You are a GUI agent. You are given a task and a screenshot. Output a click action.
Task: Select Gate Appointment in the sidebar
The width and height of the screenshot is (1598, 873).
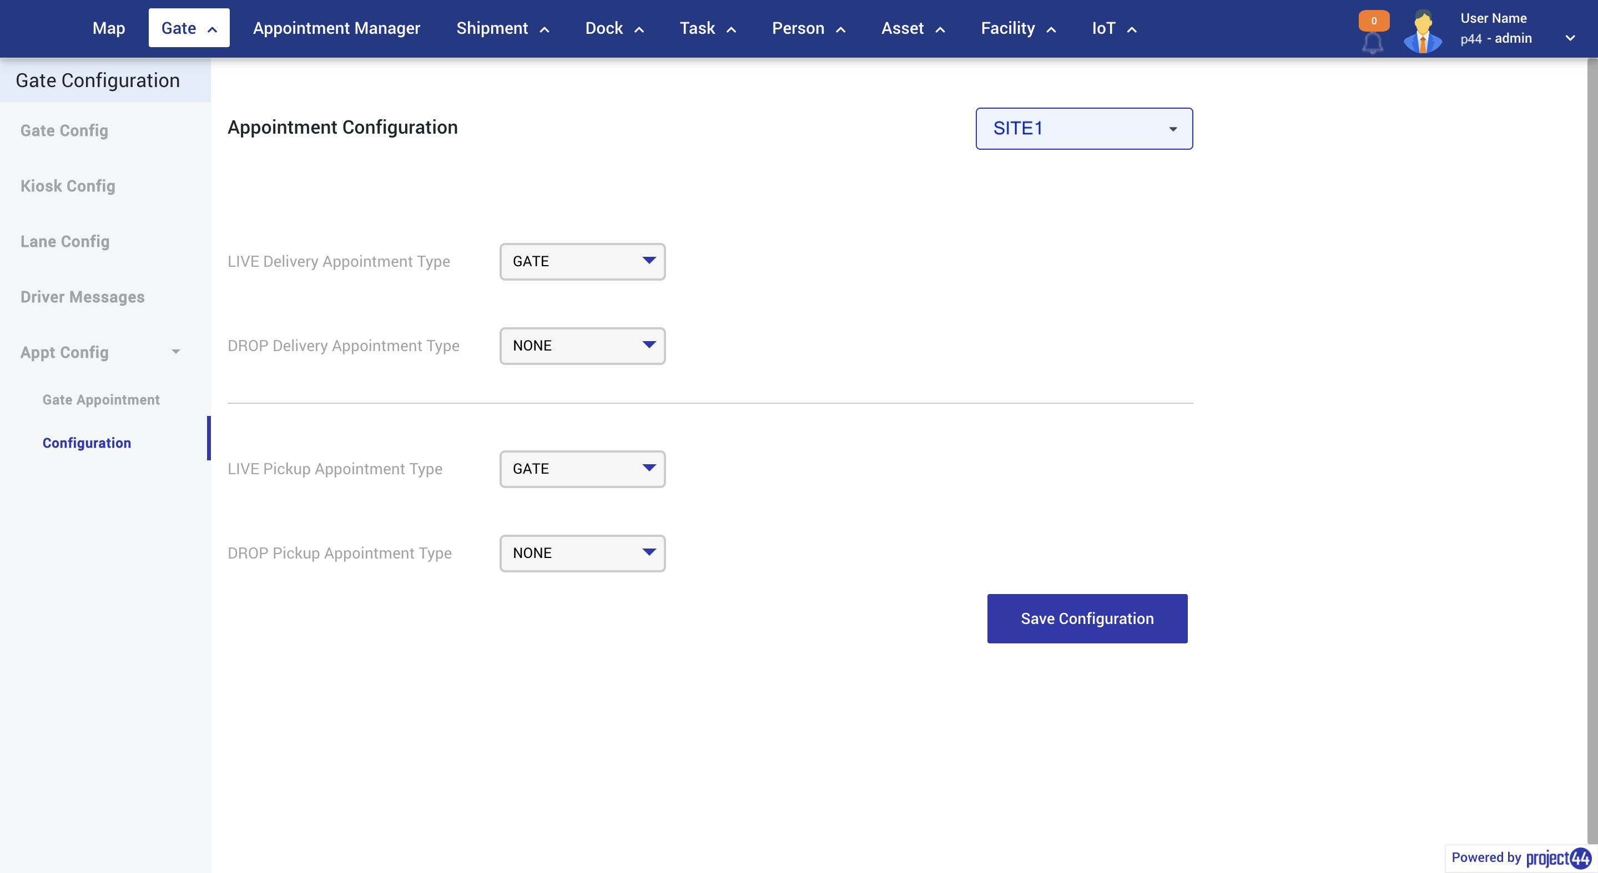tap(101, 399)
